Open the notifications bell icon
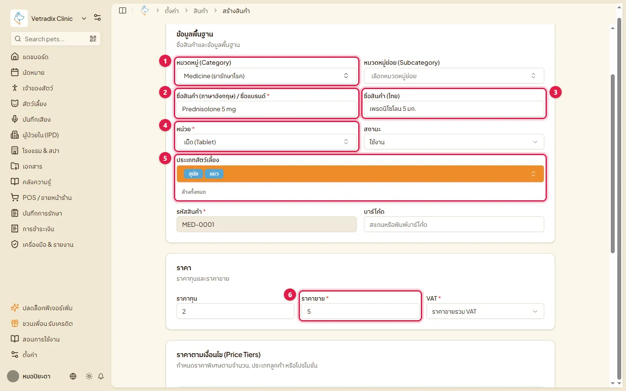 coord(101,376)
